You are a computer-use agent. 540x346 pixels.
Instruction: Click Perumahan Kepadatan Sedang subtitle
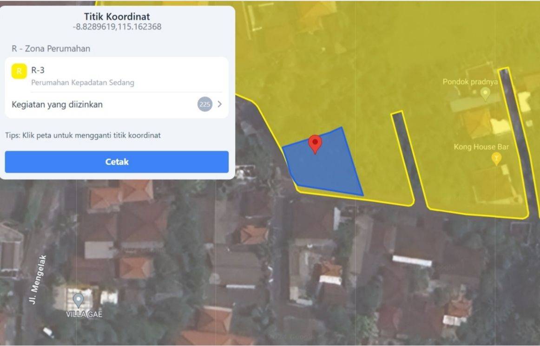(x=83, y=83)
